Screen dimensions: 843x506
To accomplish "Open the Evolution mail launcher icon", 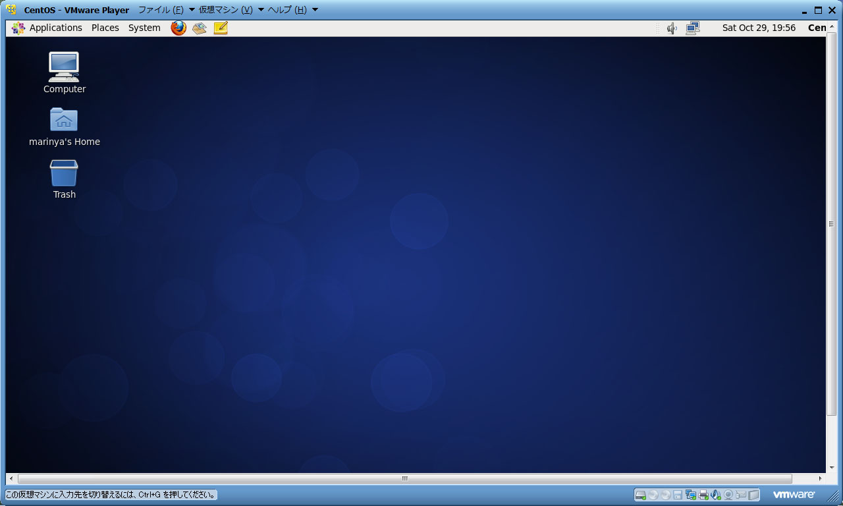I will [200, 28].
